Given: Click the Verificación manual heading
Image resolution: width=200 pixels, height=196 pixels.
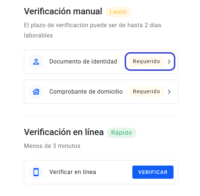Looking at the screenshot, I should click(x=63, y=11).
